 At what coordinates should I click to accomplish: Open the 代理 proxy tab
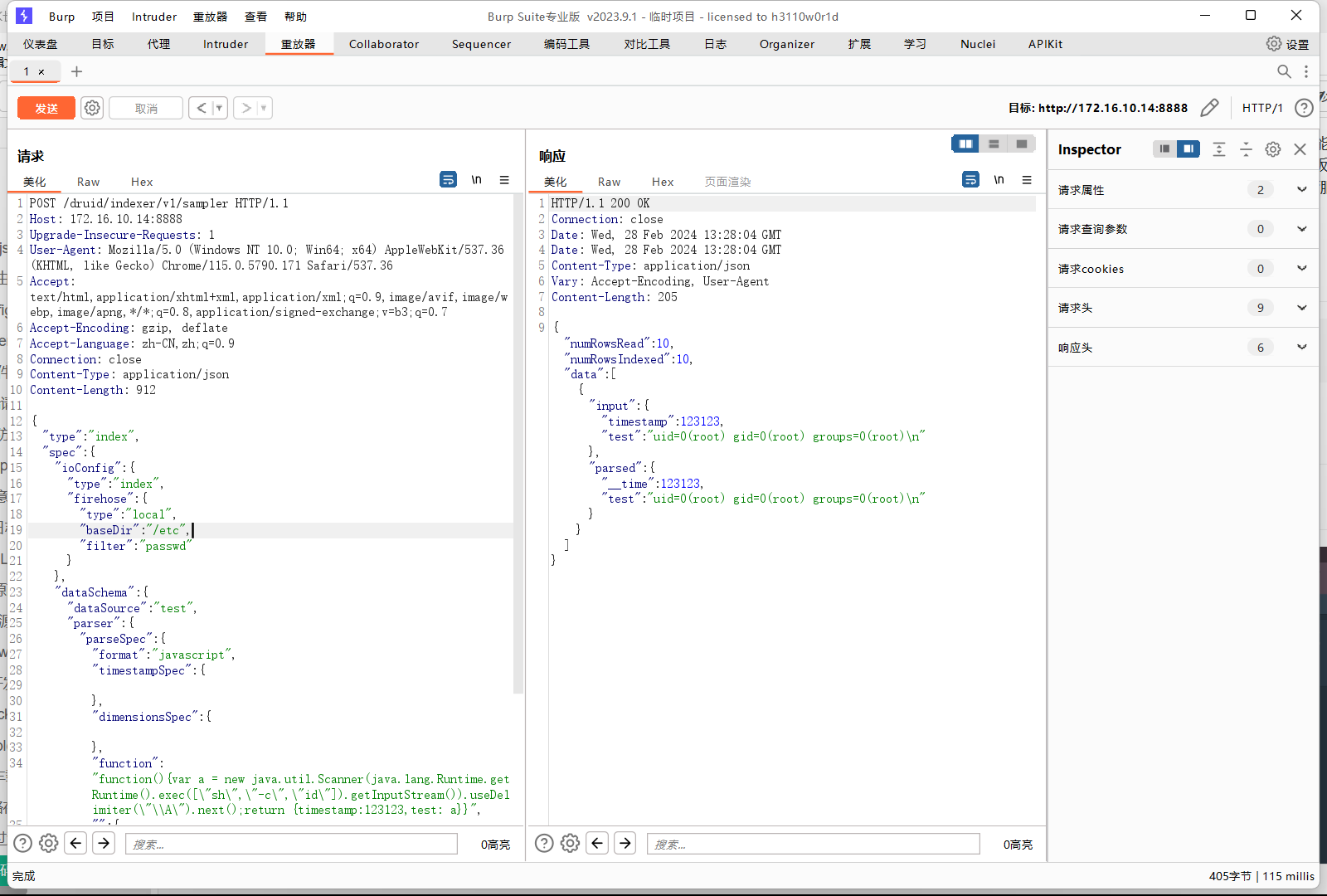(x=158, y=44)
